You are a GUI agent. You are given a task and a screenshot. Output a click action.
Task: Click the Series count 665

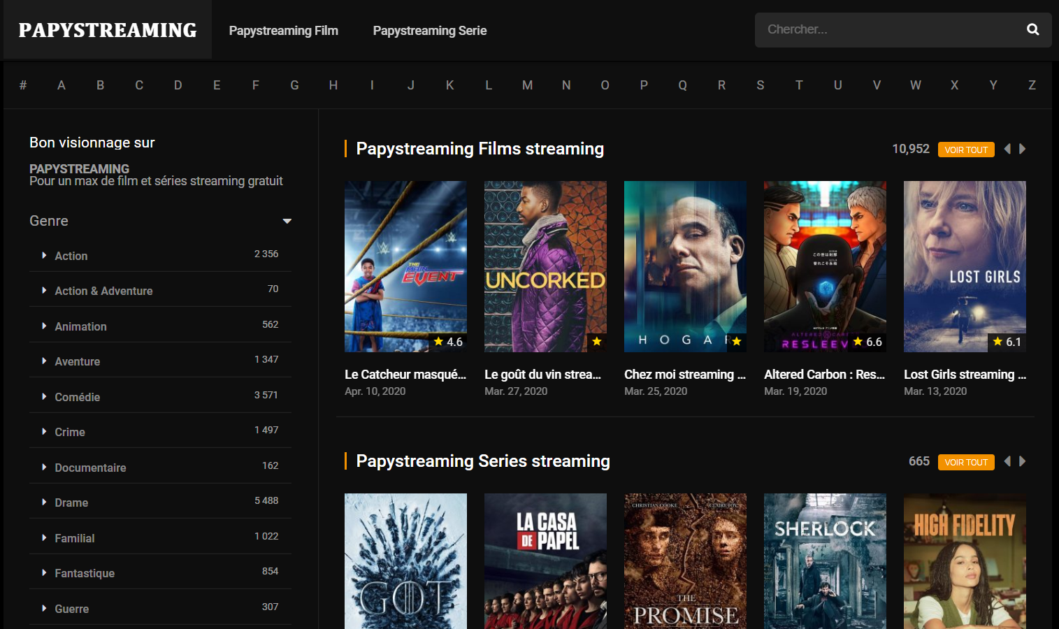[x=919, y=461]
